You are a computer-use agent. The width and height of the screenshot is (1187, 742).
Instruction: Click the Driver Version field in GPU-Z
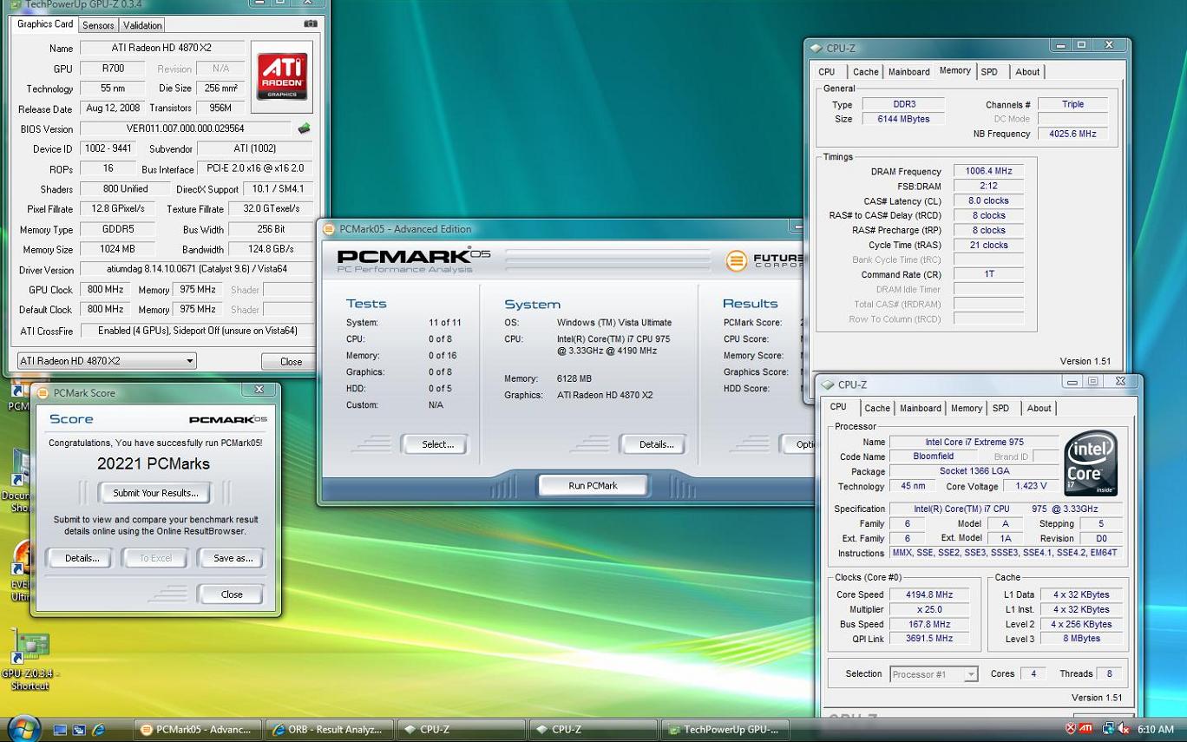[196, 269]
